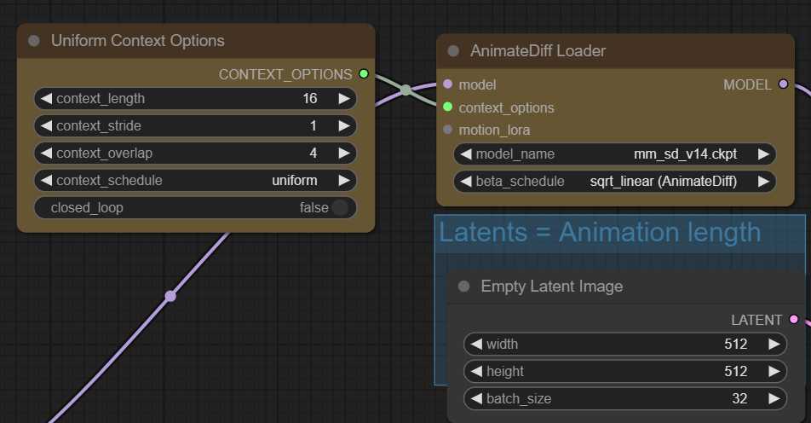This screenshot has height=423, width=811.
Task: Decrease batch_size with the left arrow
Action: [477, 398]
